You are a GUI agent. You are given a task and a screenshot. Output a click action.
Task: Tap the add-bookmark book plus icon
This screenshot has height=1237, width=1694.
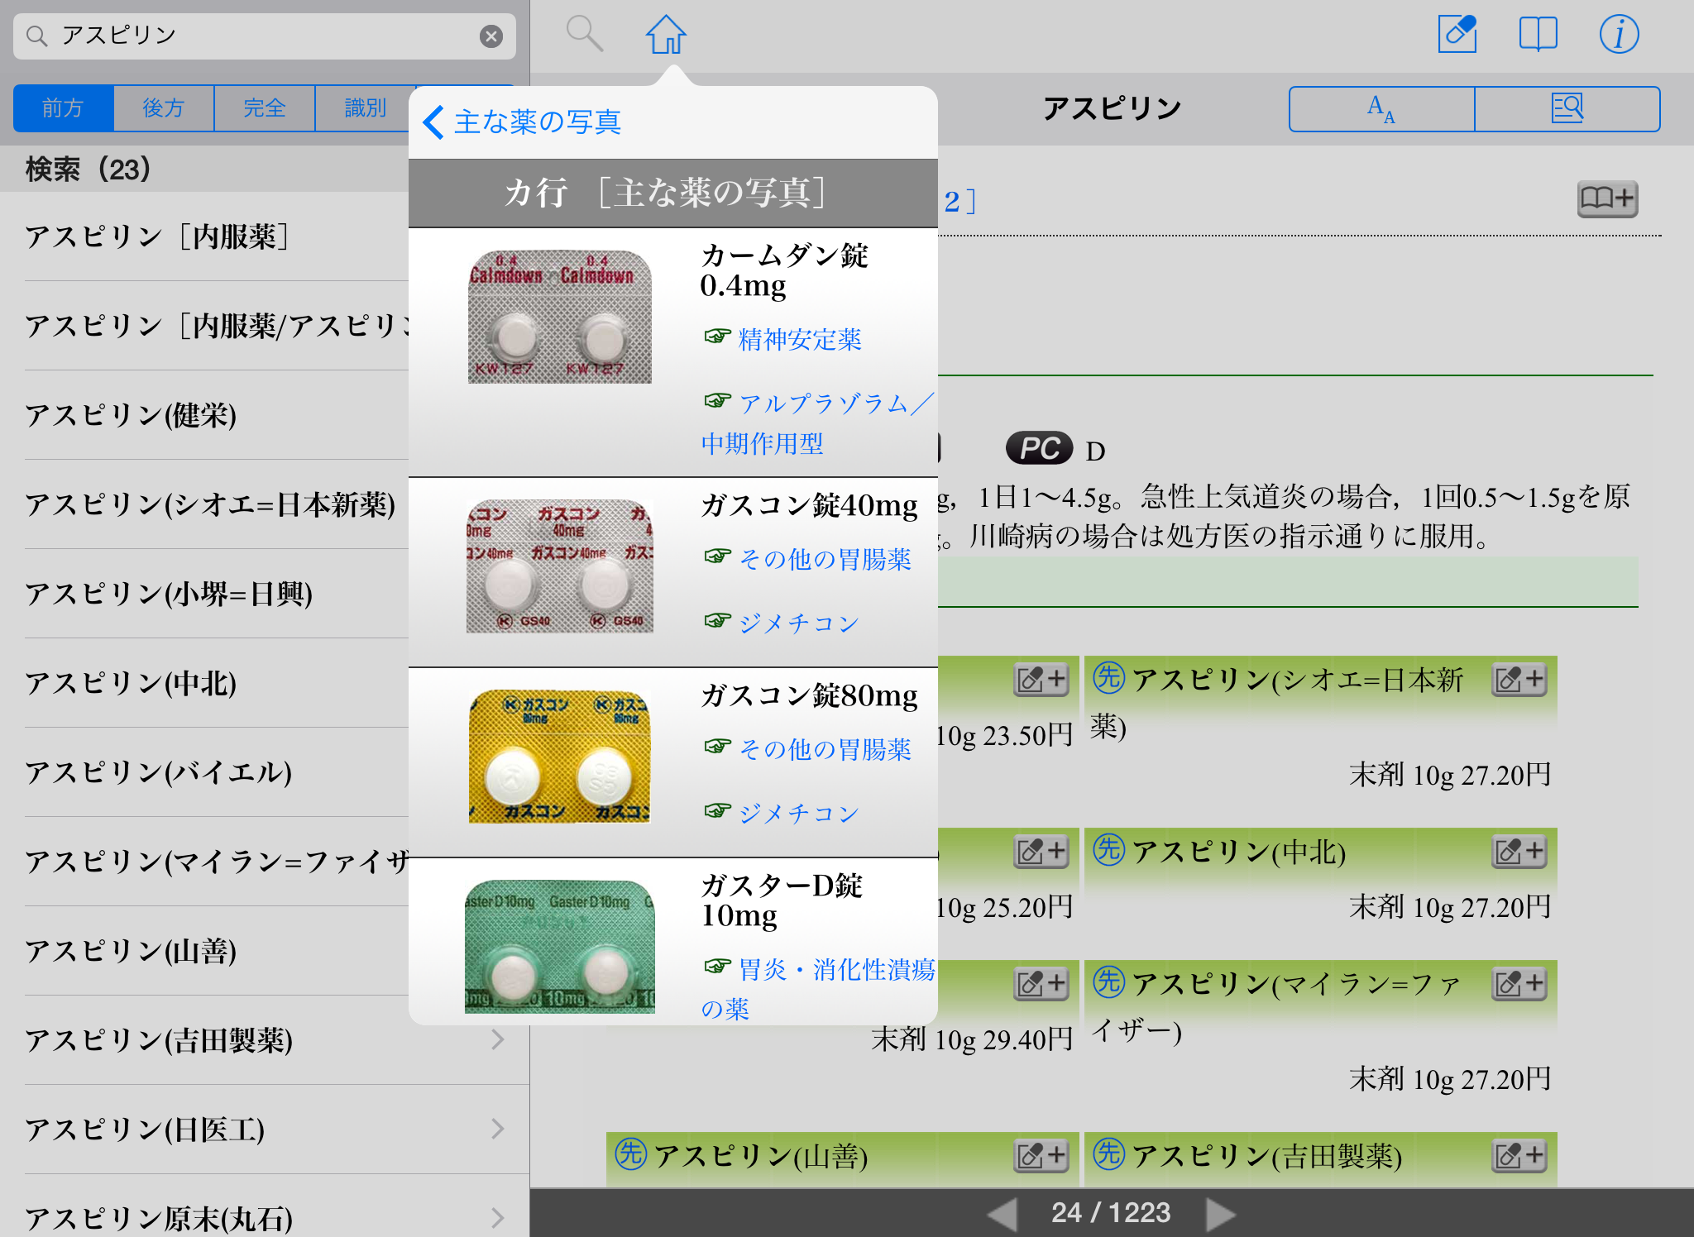coord(1606,198)
